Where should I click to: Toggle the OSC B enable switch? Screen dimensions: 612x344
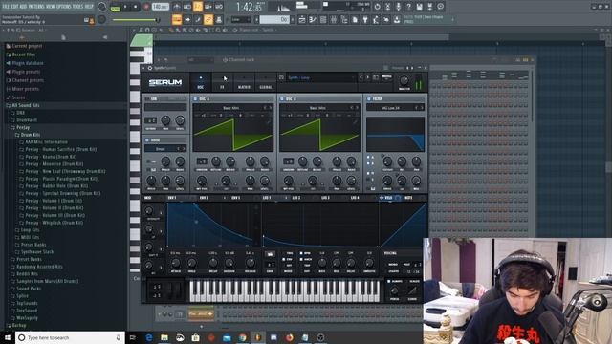click(x=282, y=99)
